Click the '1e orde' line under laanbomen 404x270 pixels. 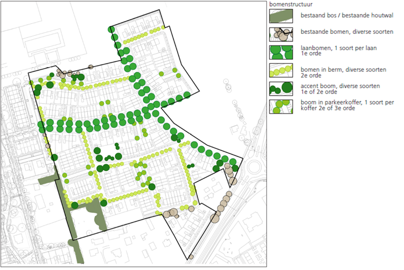pos(311,53)
